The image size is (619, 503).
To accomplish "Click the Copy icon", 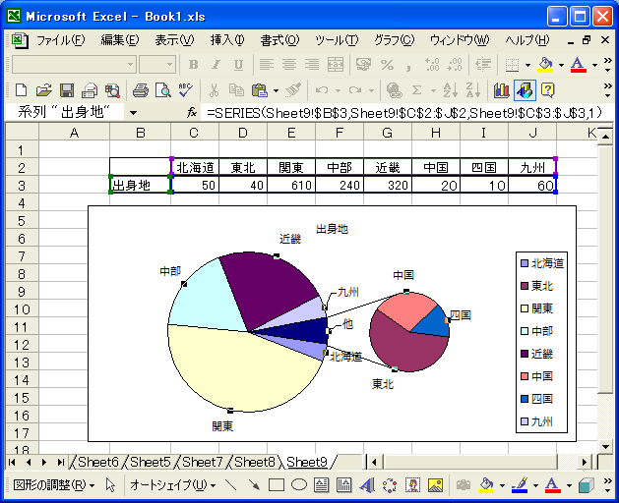I will 236,90.
